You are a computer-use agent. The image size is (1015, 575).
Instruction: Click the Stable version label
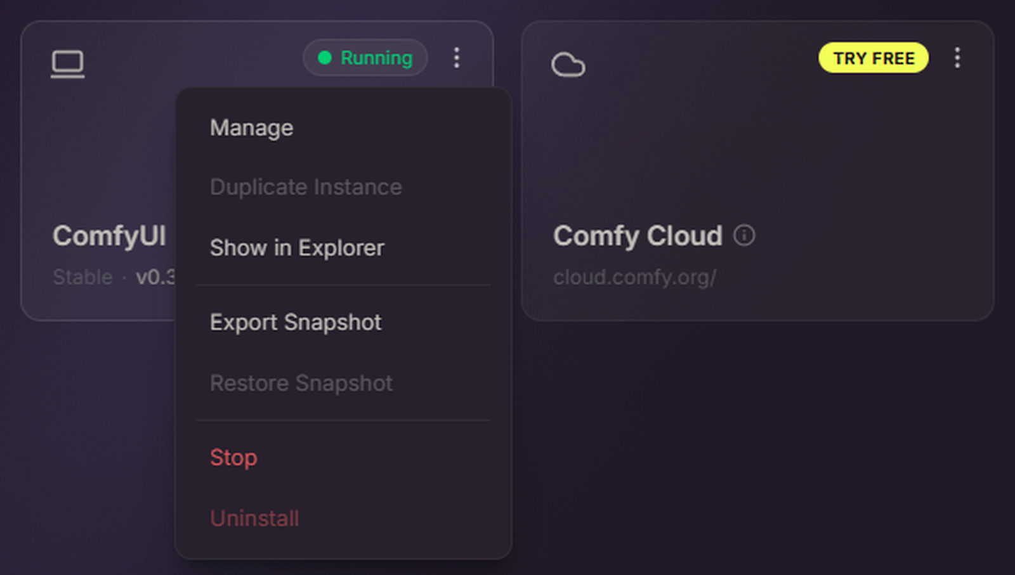click(82, 277)
